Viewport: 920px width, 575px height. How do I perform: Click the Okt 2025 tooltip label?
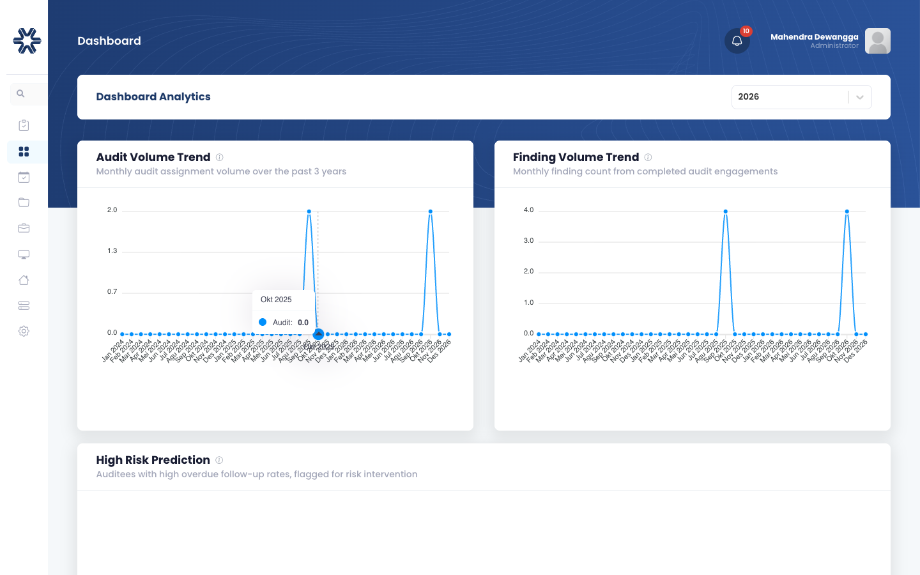coord(276,300)
